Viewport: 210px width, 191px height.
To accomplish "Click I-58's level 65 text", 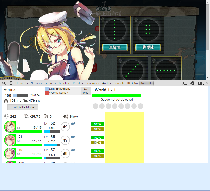I will click(53, 137).
